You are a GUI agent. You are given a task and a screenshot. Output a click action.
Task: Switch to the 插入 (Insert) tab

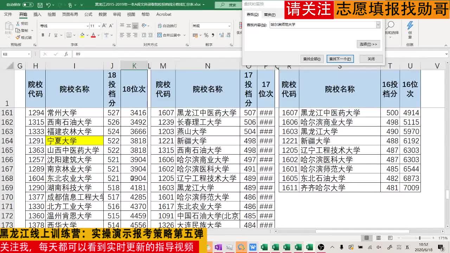click(37, 14)
